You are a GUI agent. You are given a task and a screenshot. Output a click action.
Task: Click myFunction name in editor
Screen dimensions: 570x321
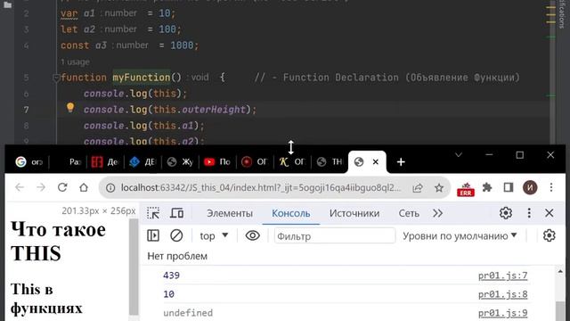coord(142,78)
